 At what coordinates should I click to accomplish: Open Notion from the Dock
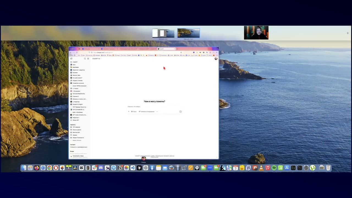pyautogui.click(x=120, y=168)
